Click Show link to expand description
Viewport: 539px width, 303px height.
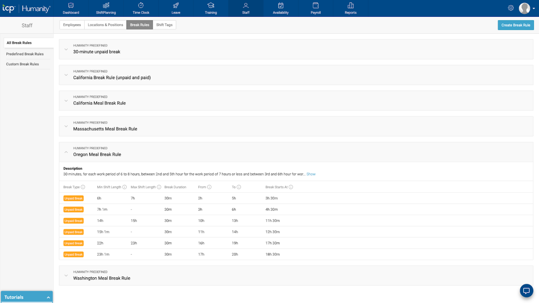click(x=311, y=174)
